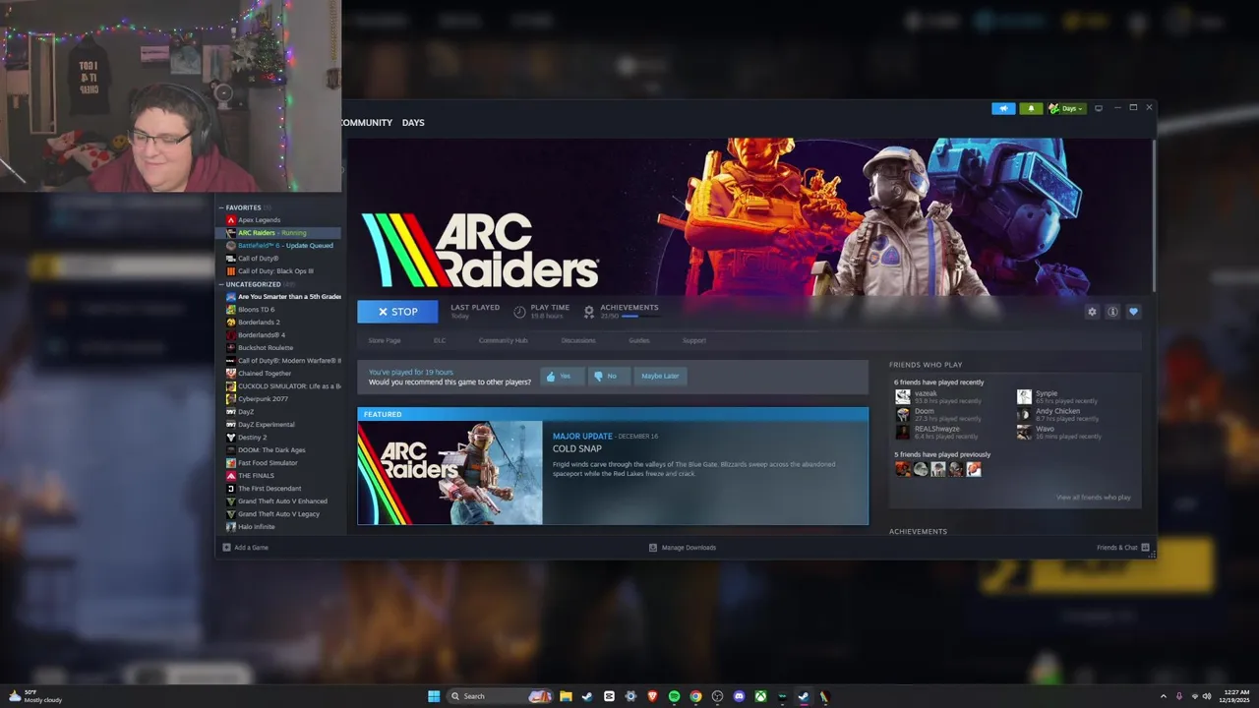Open the taskbar volume control
Viewport: 1259px width, 708px height.
(1206, 696)
